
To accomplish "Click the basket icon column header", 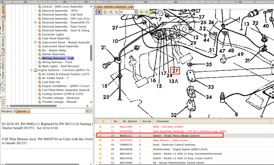I will pos(103,121).
